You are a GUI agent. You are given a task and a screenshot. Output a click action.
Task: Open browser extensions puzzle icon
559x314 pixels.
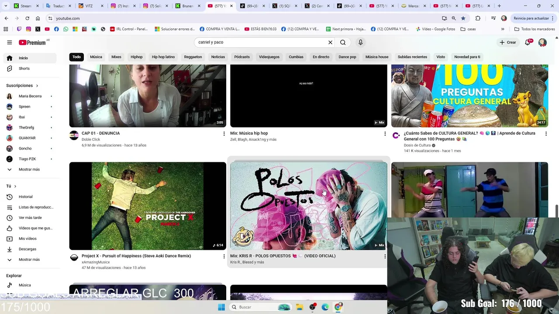478,18
